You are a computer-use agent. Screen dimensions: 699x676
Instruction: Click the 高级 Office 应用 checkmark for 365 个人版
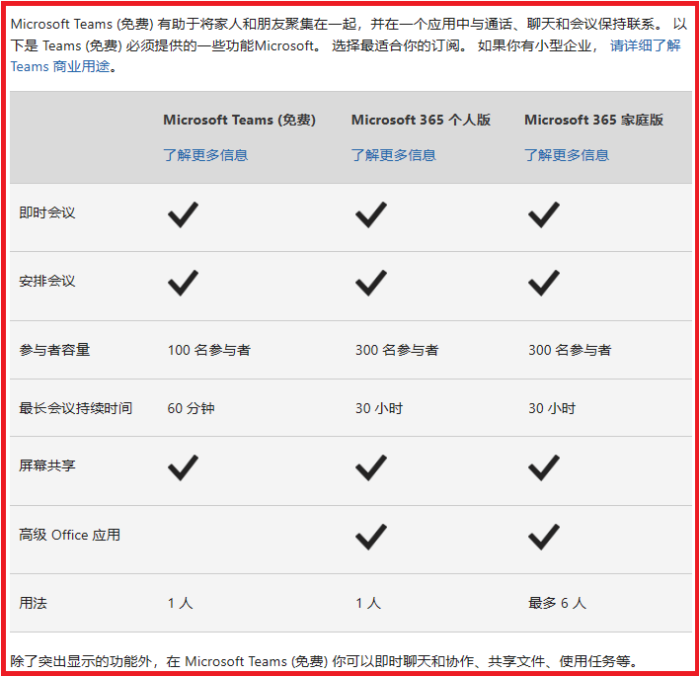point(371,537)
